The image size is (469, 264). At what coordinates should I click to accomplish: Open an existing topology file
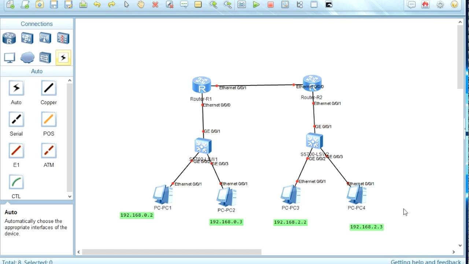pos(40,4)
